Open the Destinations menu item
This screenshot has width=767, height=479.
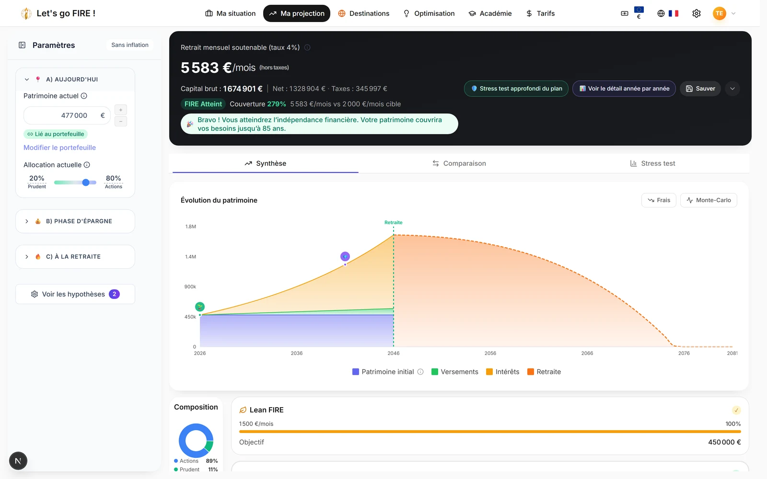(x=364, y=13)
